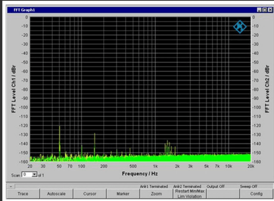The height and width of the screenshot is (201, 274).
Task: Close the FFT Graph1 window
Action: coord(270,10)
